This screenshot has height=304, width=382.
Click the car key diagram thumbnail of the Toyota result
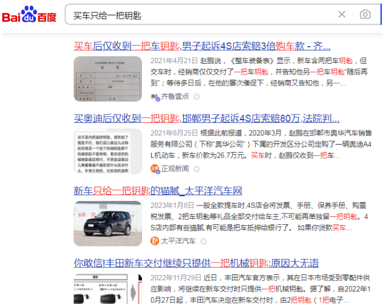click(x=108, y=289)
